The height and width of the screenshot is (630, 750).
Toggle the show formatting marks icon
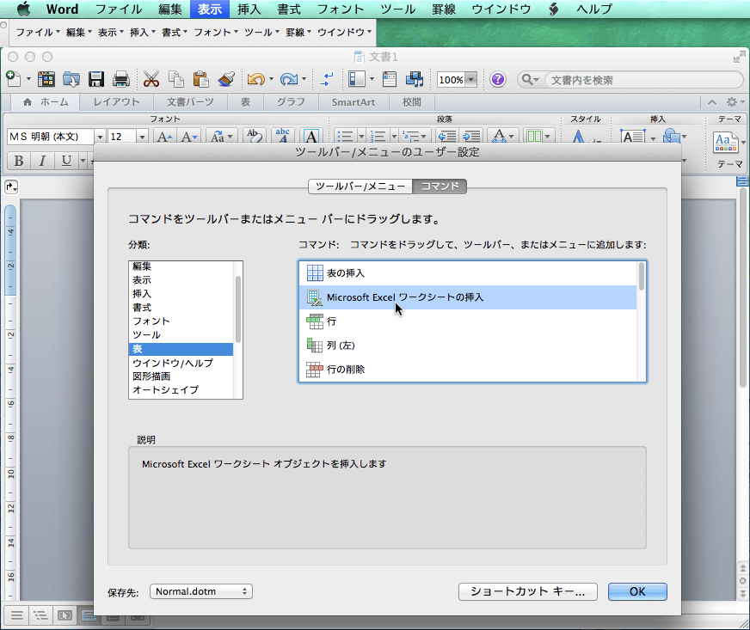[327, 79]
